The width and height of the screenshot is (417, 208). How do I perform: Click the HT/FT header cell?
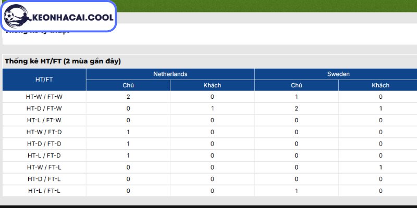(44, 80)
